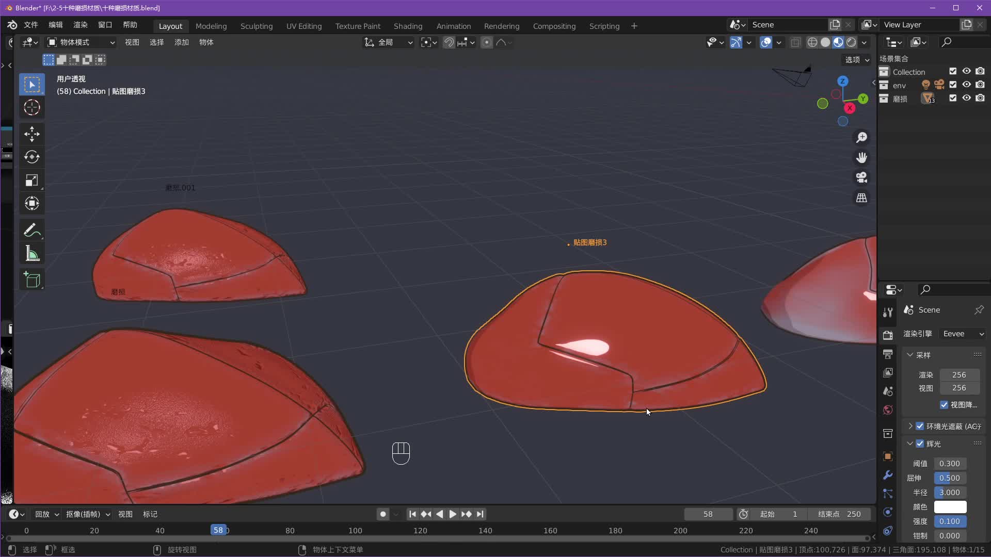Screen dimensions: 991x557
Task: Open 抠像(插帧) keying dropdown
Action: point(88,514)
